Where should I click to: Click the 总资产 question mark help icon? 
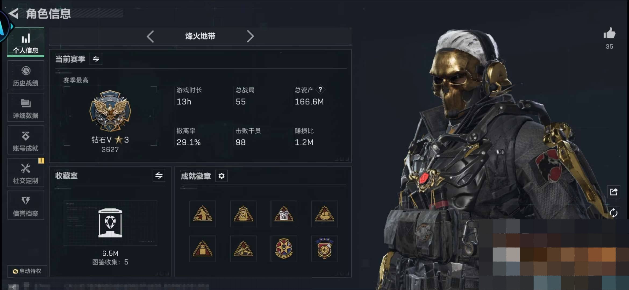click(320, 89)
